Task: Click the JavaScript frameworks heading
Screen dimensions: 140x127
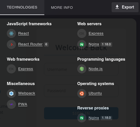Action: coord(29,24)
